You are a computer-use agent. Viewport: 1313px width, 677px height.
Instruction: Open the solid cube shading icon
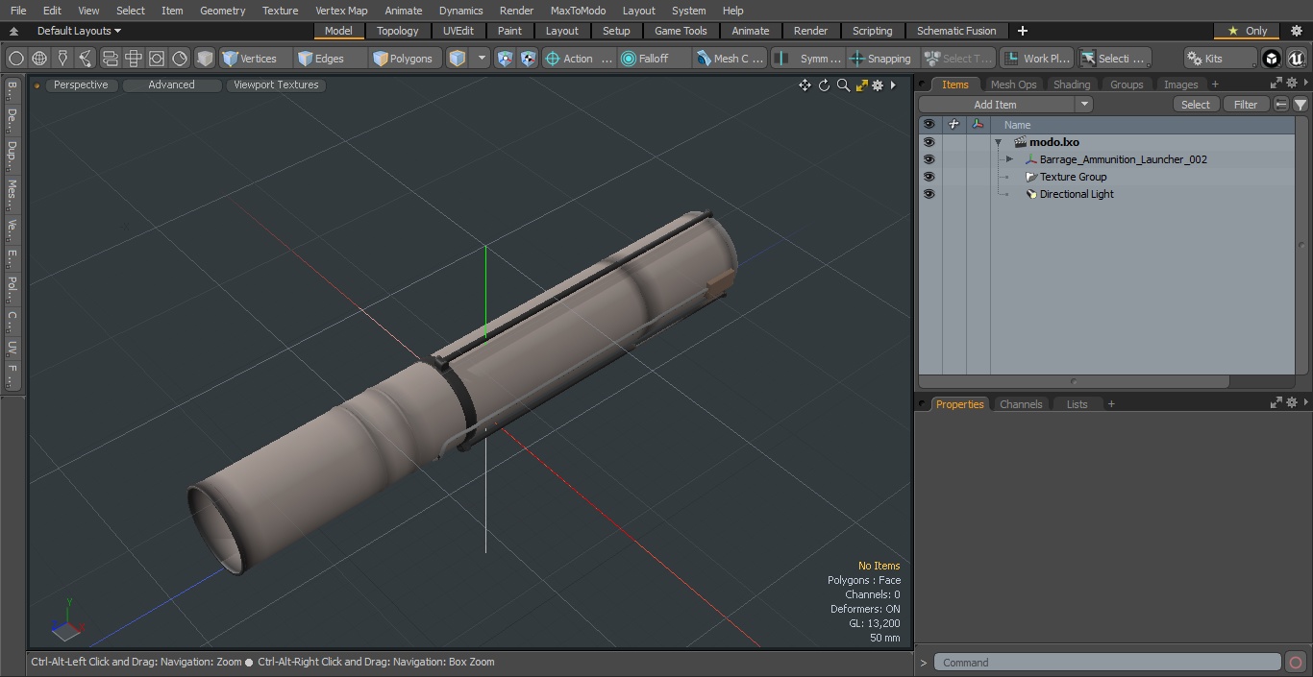[205, 59]
